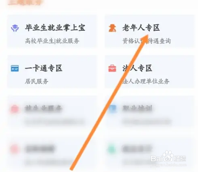Viewport: 198px width, 172px height.
Task: Click the 高校毕业生|就业服务 subtitle
Action: (52, 41)
